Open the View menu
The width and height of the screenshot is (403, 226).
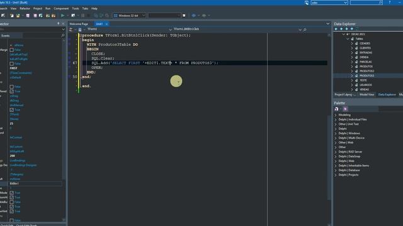click(13, 8)
